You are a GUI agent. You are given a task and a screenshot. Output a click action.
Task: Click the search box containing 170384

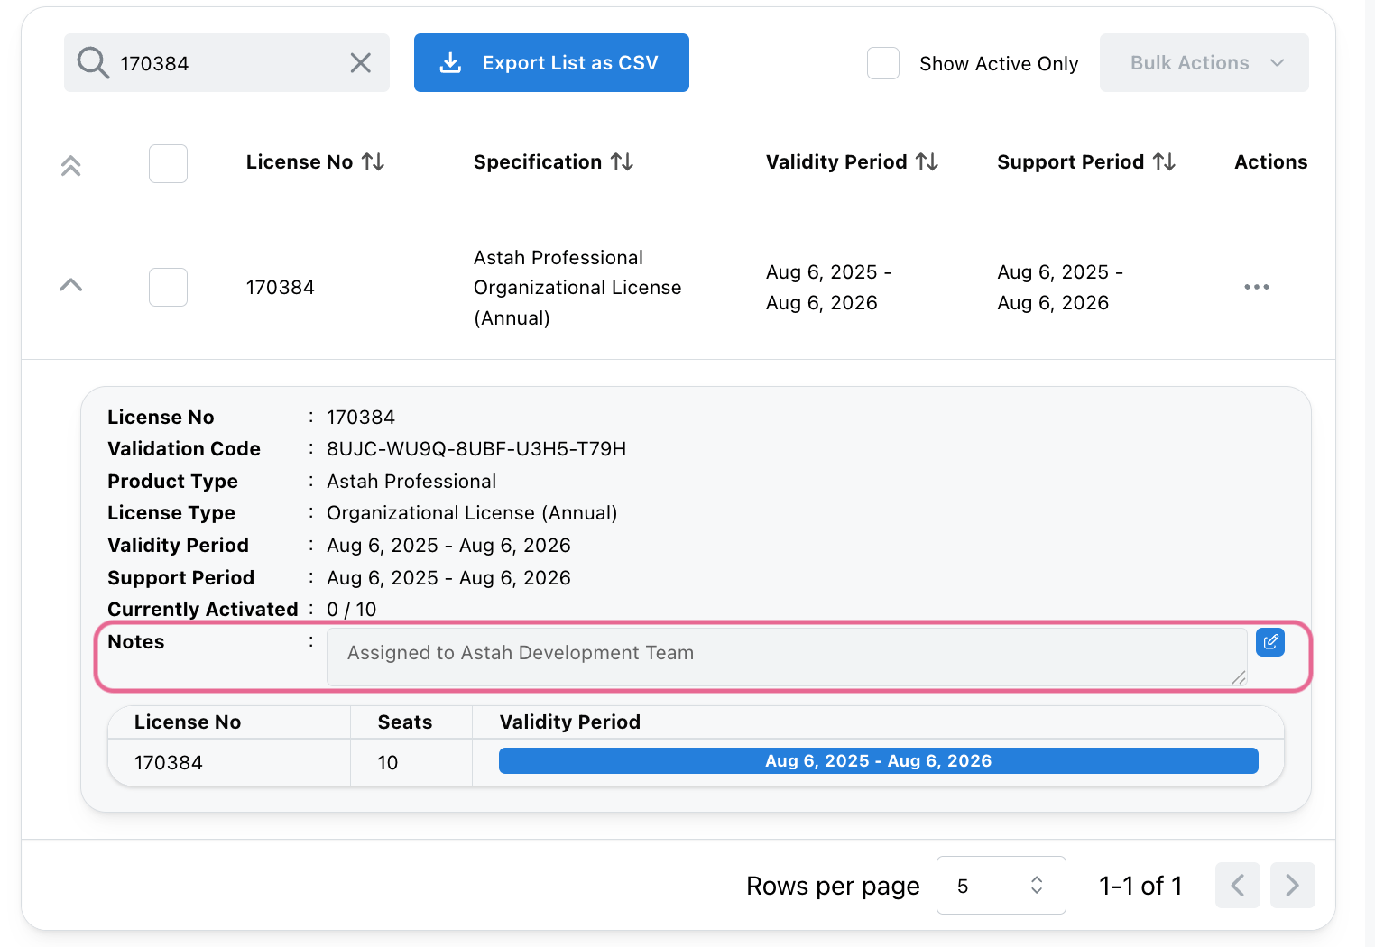click(226, 63)
